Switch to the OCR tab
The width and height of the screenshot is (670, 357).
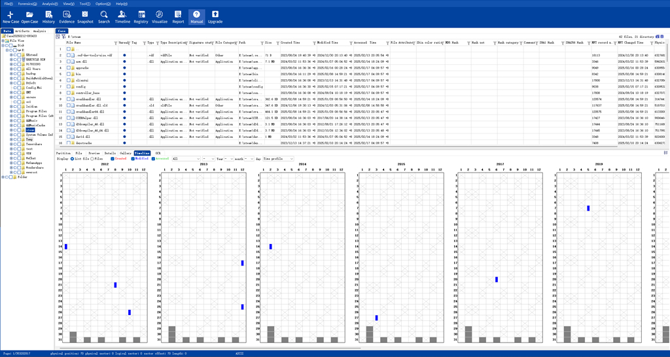tap(158, 152)
